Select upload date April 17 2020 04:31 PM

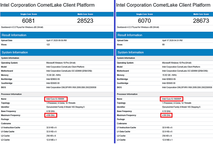[x=172, y=40]
